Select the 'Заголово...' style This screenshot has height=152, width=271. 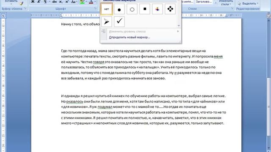(204, 2)
